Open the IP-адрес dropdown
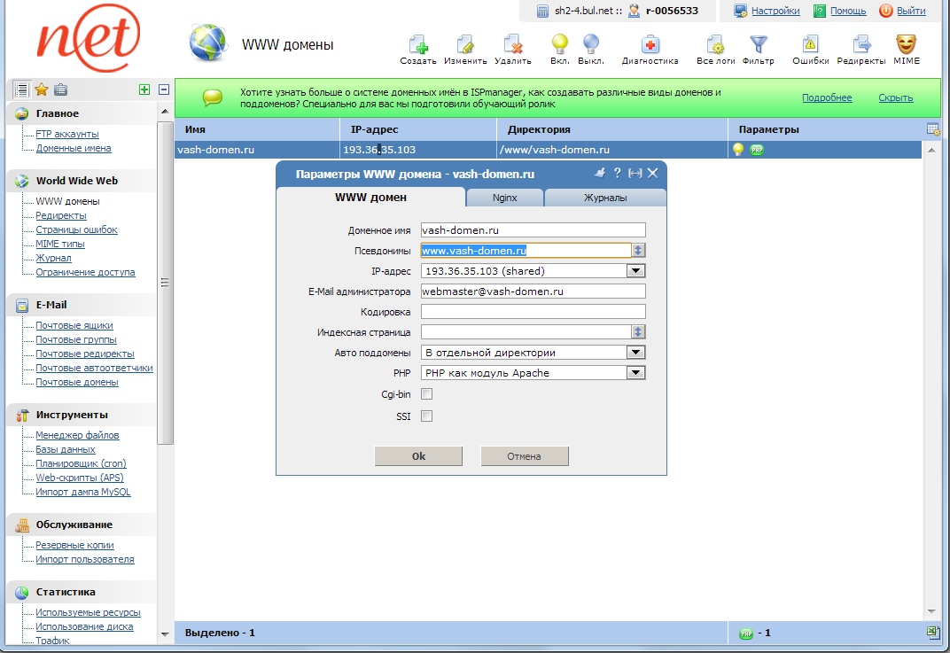Screen dimensions: 950x653 pyautogui.click(x=635, y=270)
